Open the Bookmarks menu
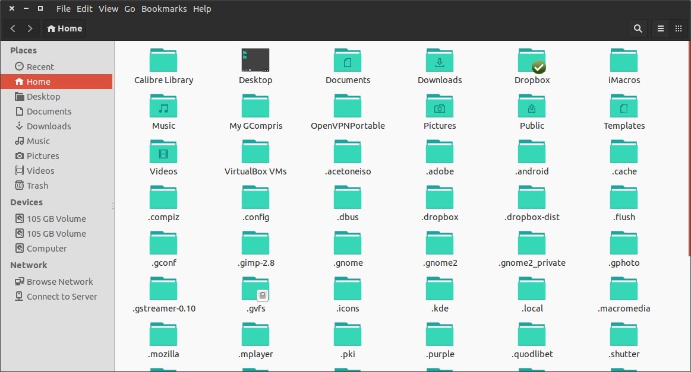Image resolution: width=691 pixels, height=372 pixels. pyautogui.click(x=164, y=8)
